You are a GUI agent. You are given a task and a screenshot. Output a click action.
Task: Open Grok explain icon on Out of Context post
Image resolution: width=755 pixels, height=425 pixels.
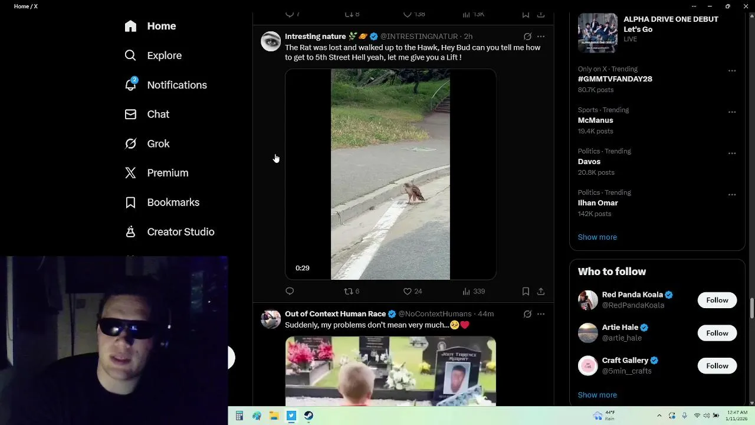click(x=527, y=314)
